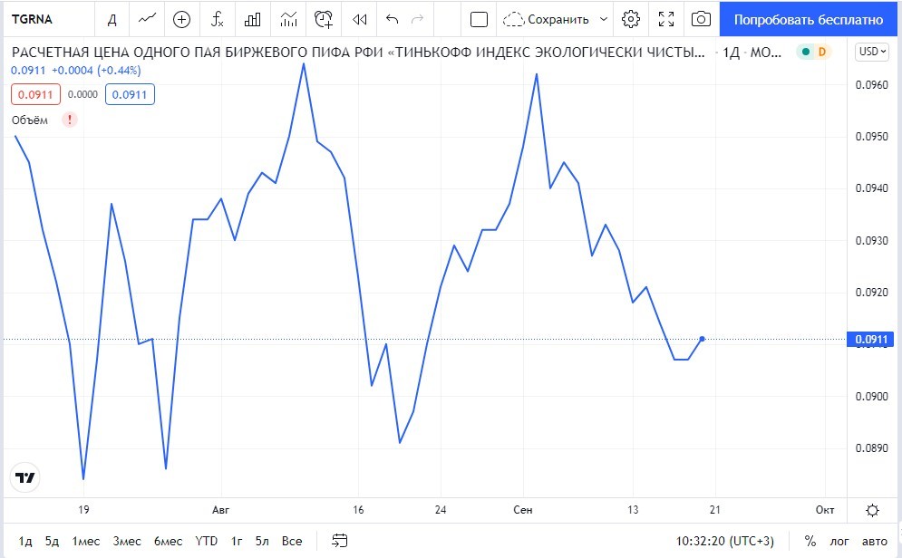
Task: Click the compare or add symbol icon
Action: [x=181, y=19]
